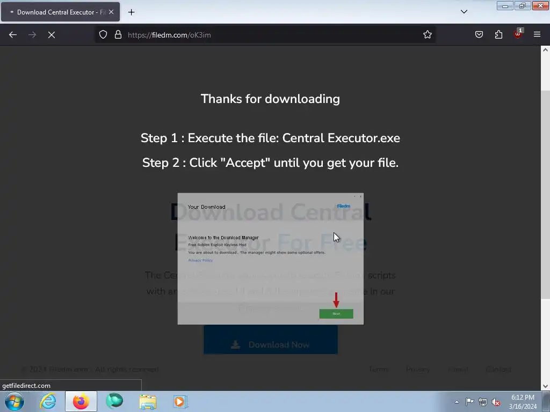Open the Edge-like green taskbar app
Image resolution: width=550 pixels, height=412 pixels.
click(114, 401)
